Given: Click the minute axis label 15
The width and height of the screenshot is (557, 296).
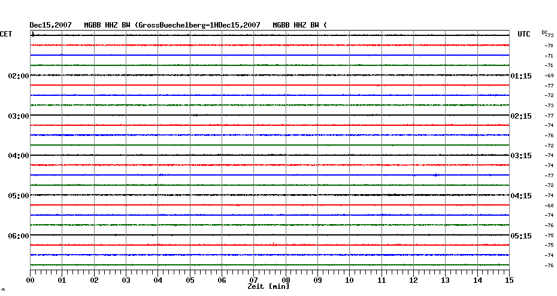Looking at the screenshot, I should pos(509,280).
